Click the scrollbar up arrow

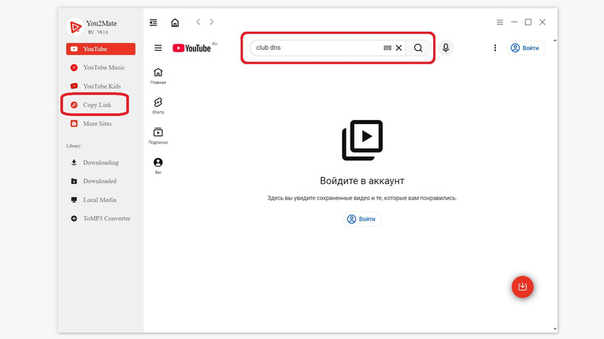[x=555, y=40]
